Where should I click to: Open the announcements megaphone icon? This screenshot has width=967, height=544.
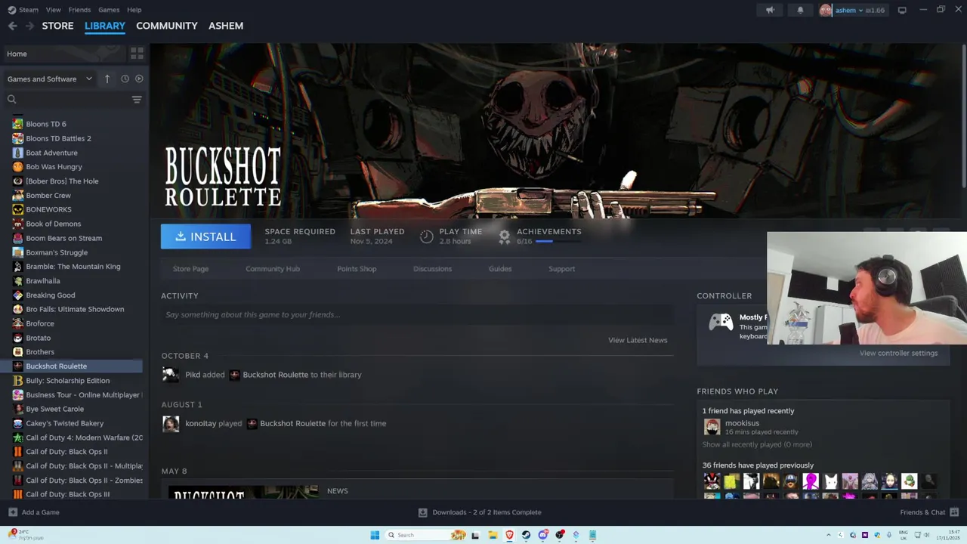tap(770, 10)
